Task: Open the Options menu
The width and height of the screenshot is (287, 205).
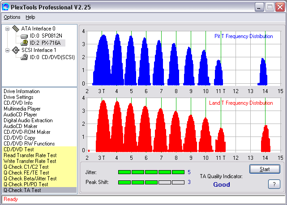Action: 12,17
